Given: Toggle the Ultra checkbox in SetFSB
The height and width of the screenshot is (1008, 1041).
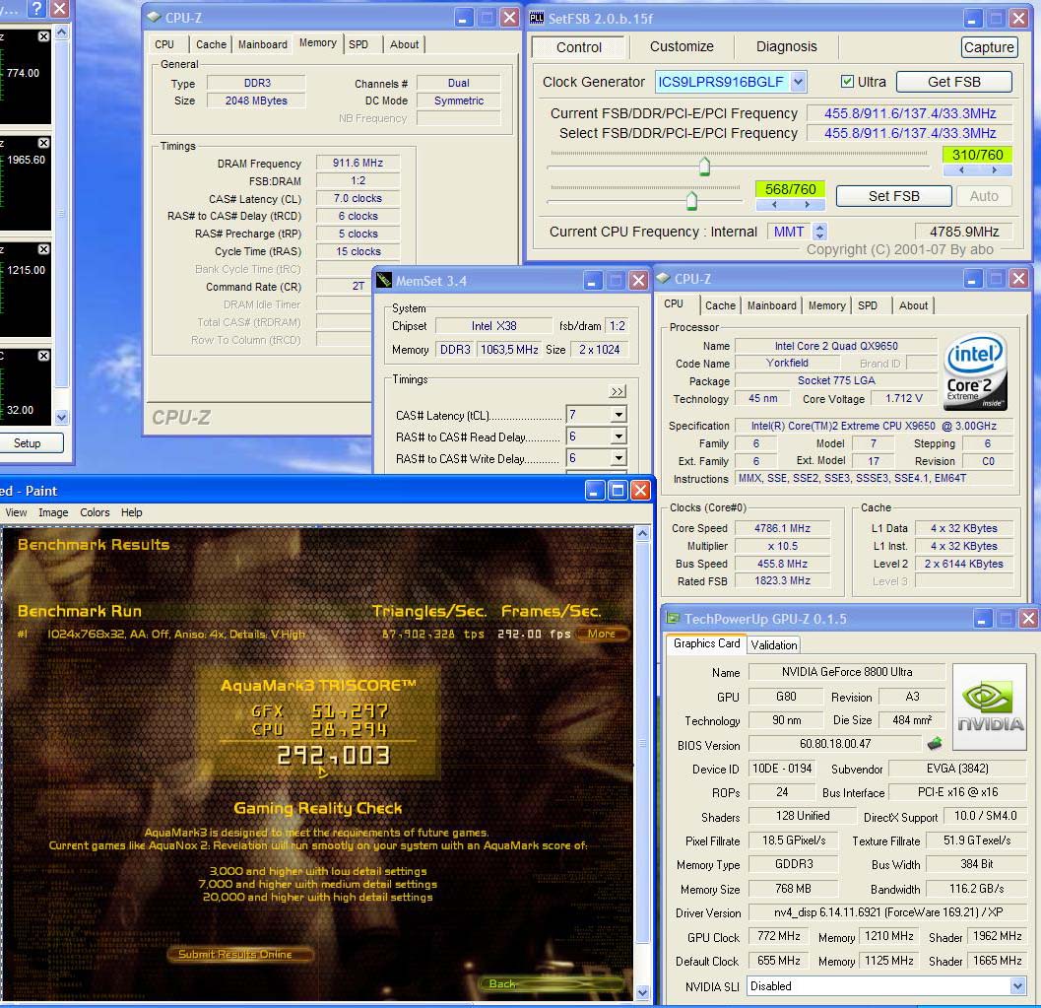Looking at the screenshot, I should point(847,81).
